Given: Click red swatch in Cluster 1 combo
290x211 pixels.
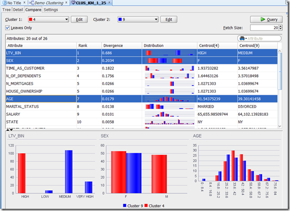Looking at the screenshot, I should click(31, 19).
